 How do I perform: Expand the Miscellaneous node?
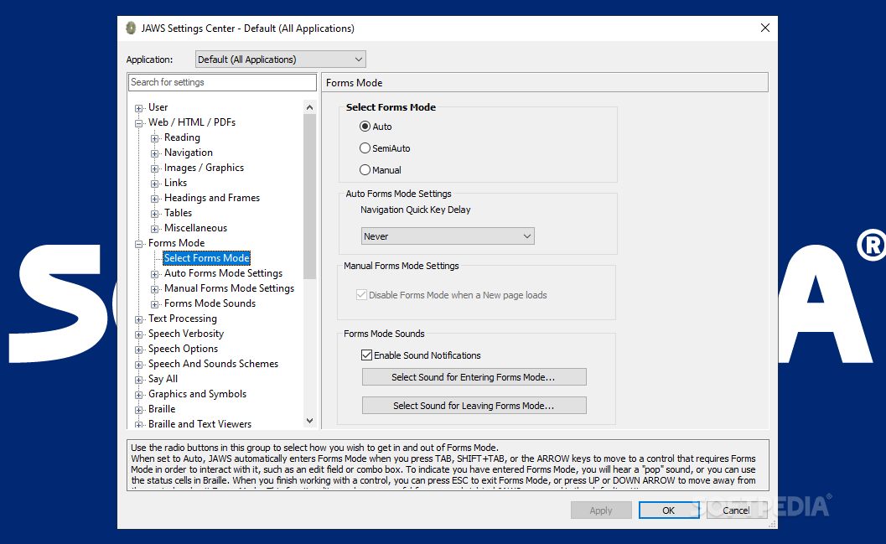coord(154,229)
